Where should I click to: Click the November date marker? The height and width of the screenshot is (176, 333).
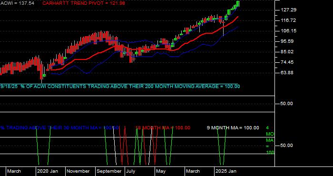click(78, 171)
